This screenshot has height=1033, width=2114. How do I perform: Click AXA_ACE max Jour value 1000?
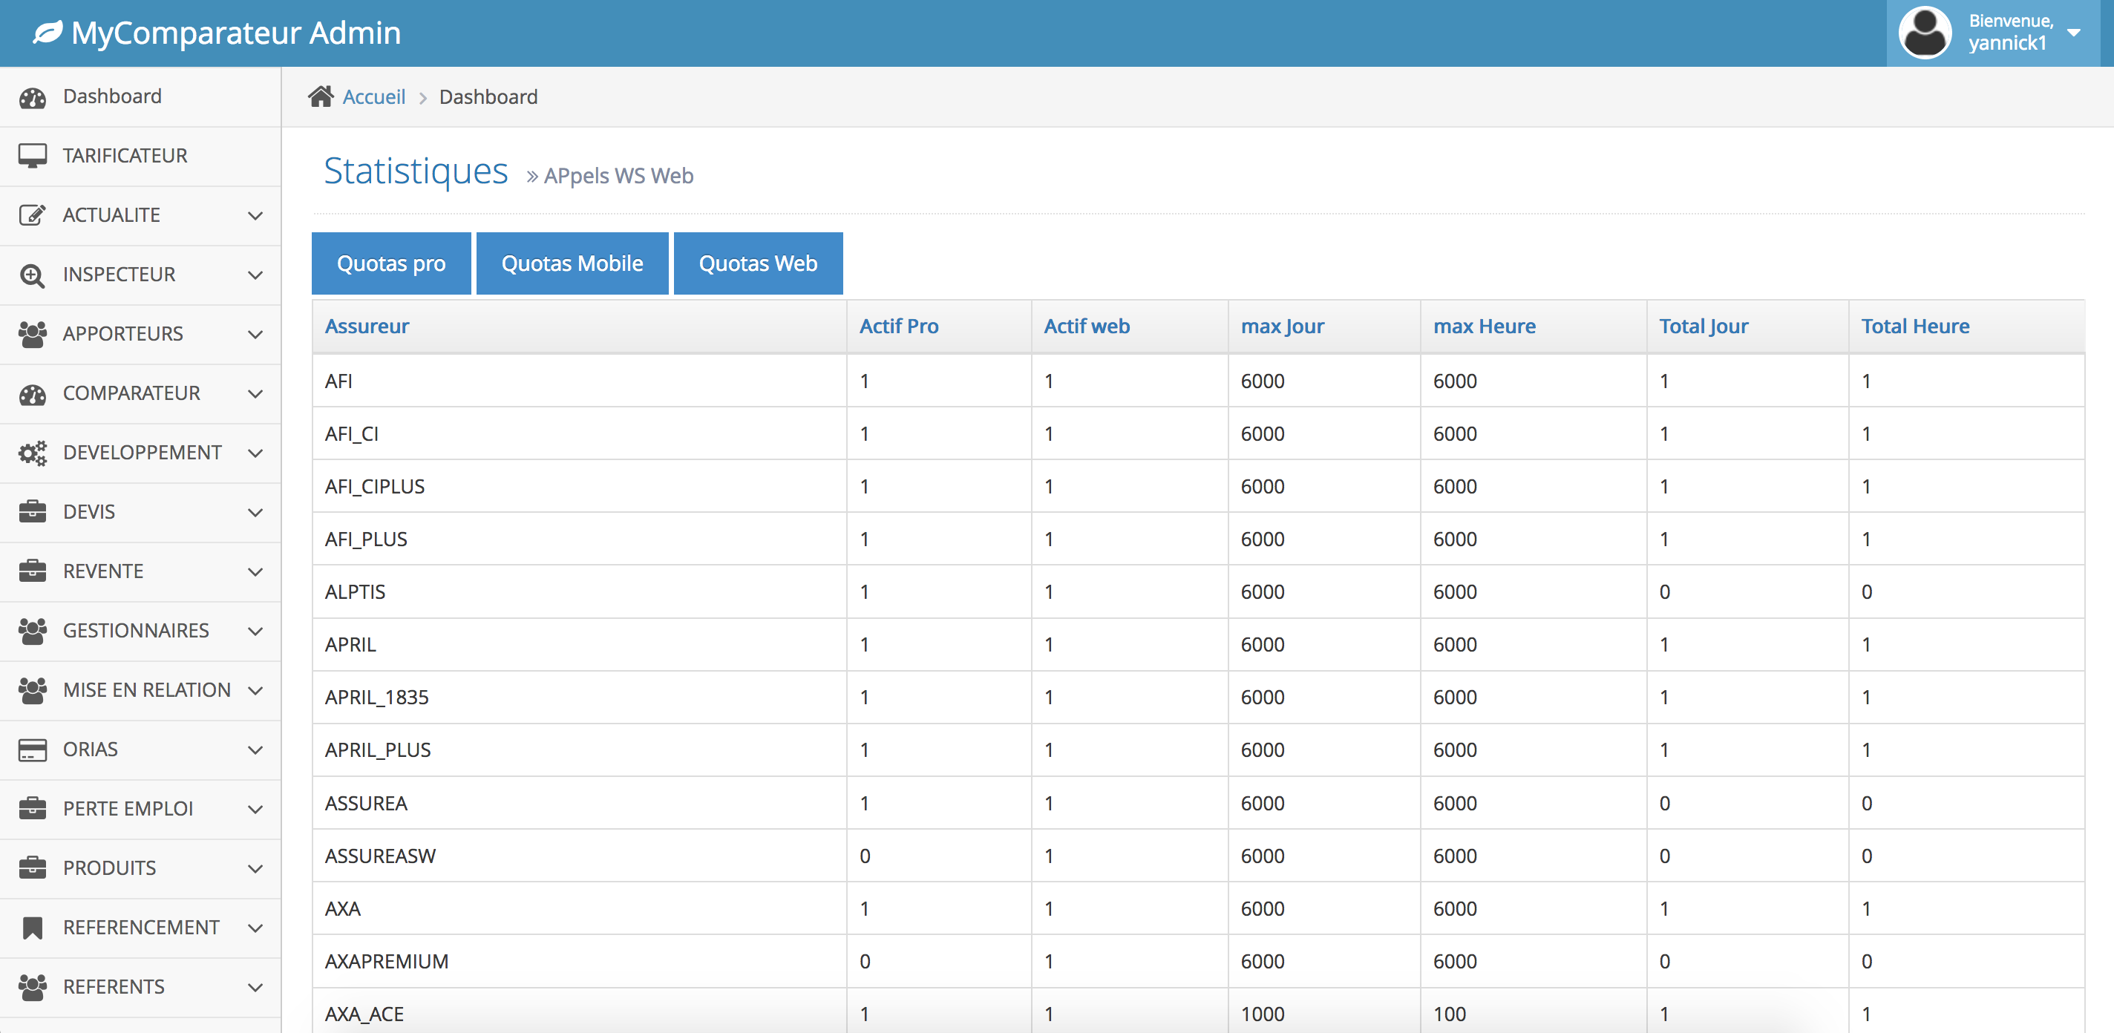[x=1262, y=1015]
